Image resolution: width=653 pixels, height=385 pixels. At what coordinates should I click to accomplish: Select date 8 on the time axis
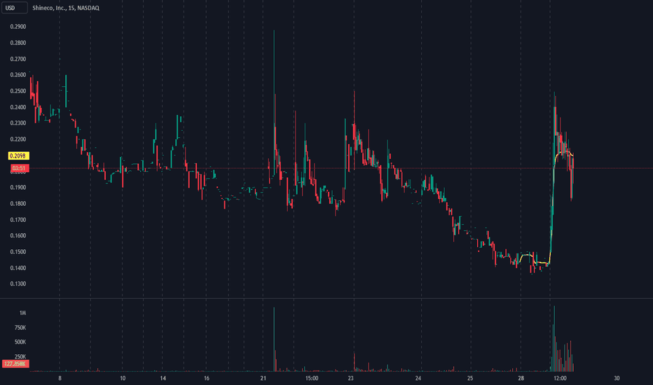point(60,378)
